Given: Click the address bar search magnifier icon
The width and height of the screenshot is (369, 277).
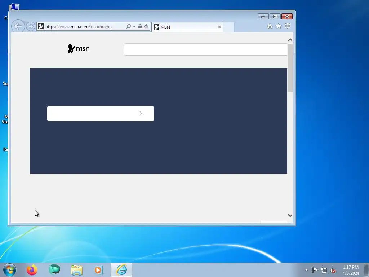Looking at the screenshot, I should [129, 26].
